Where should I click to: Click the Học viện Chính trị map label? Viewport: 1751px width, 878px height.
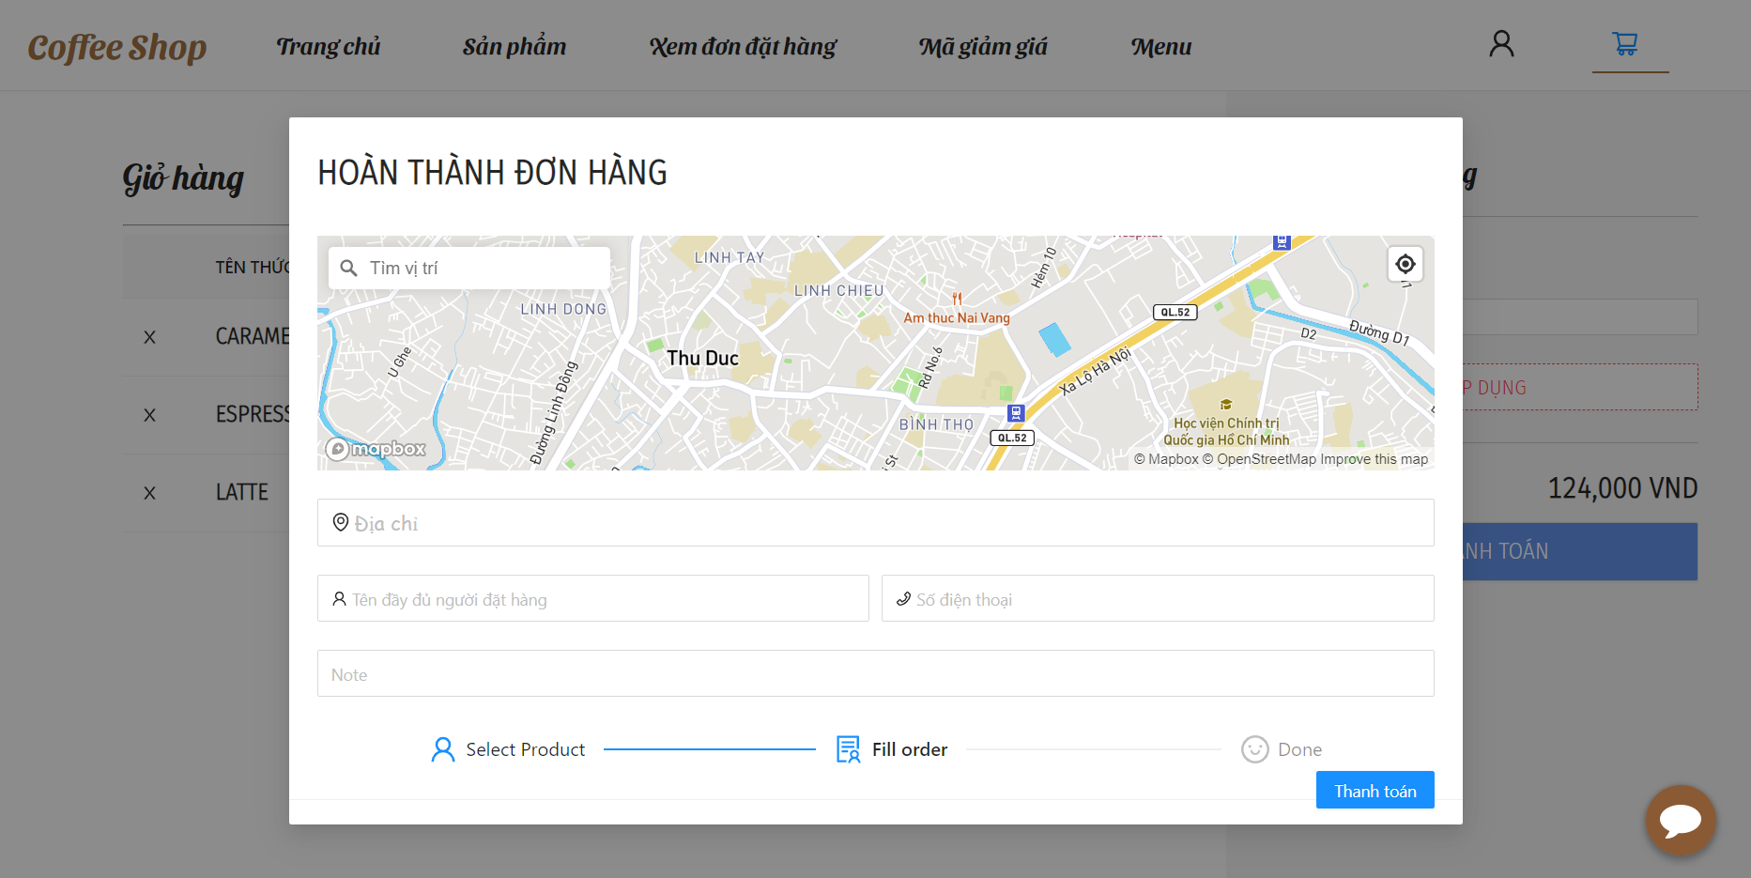pos(1226,431)
